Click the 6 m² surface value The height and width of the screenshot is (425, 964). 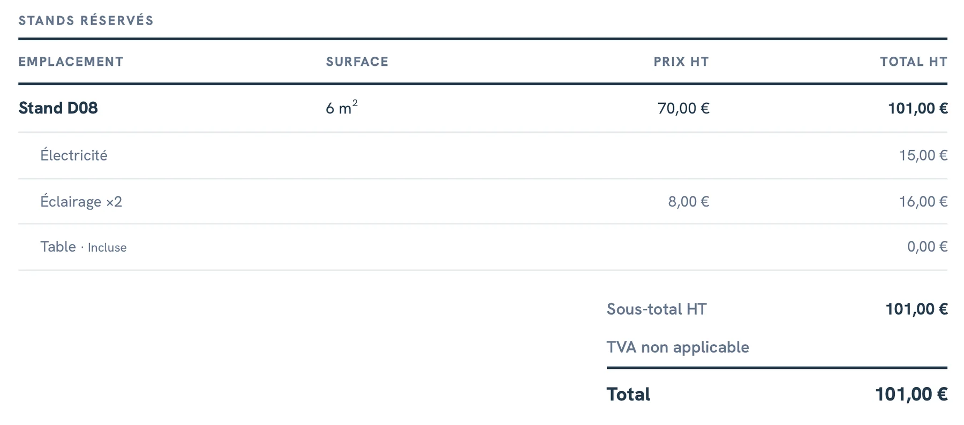[x=342, y=108]
